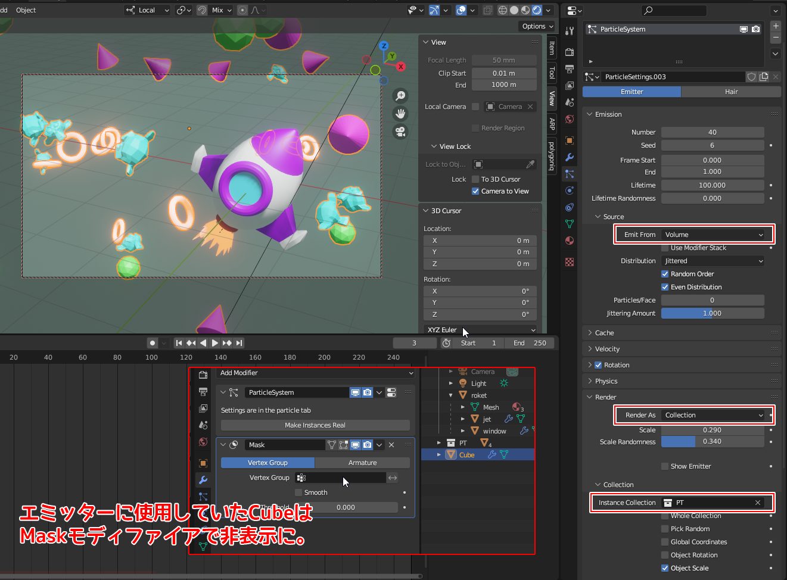787x580 pixels.
Task: Adjust the Scale Randomness slider
Action: 712,442
